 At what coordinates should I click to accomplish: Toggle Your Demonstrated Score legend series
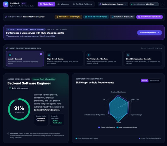[x=127, y=127]
